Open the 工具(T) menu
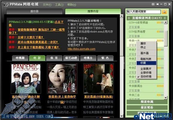The width and height of the screenshot is (173, 120). (x=59, y=5)
